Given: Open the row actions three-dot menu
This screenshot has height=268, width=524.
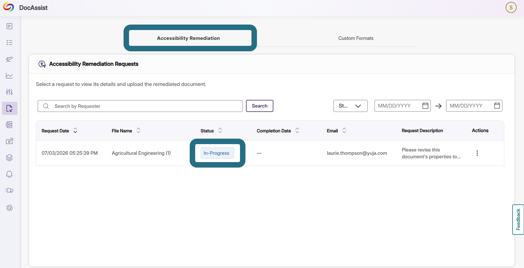Looking at the screenshot, I should click(x=477, y=153).
